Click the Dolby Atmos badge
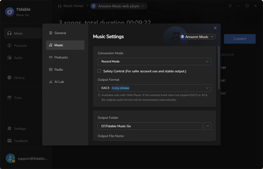The width and height of the screenshot is (263, 169). click(120, 88)
